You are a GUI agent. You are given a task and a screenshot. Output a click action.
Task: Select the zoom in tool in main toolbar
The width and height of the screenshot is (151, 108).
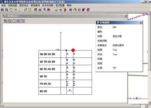click(x=2, y=10)
